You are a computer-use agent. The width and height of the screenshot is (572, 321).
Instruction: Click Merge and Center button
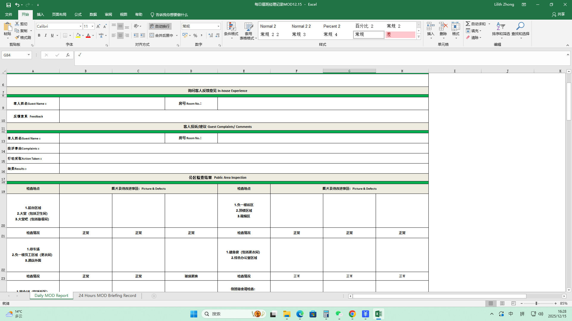pyautogui.click(x=161, y=35)
